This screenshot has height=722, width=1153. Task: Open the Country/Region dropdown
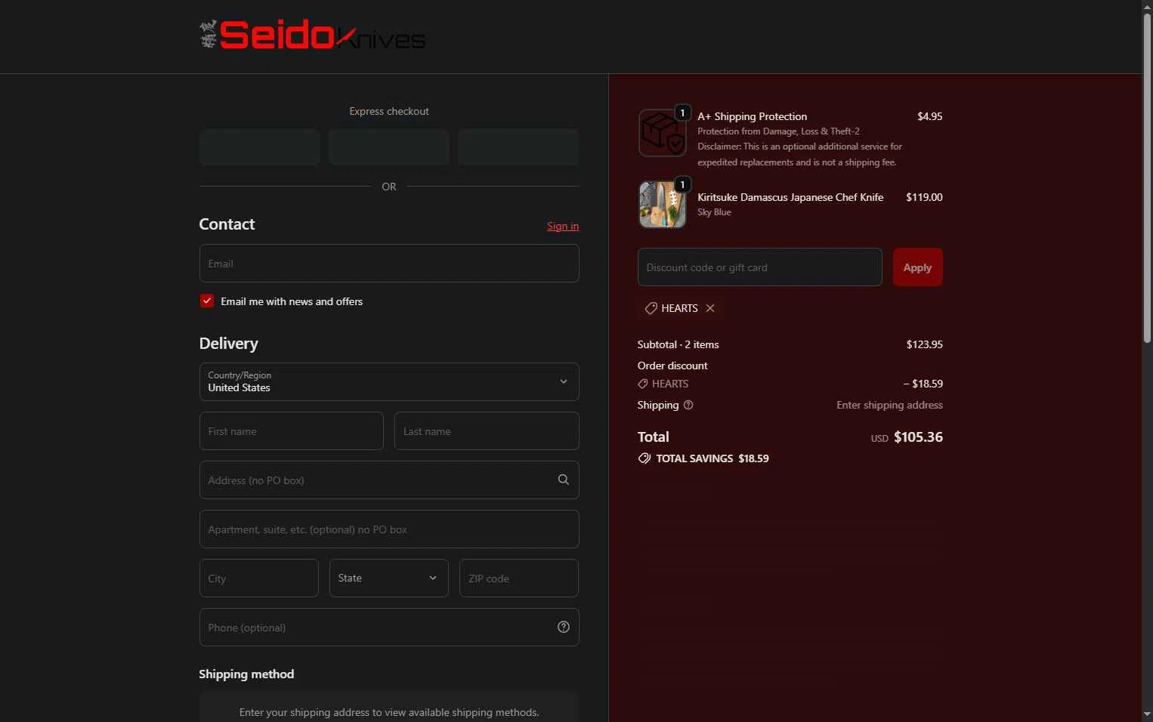click(389, 381)
